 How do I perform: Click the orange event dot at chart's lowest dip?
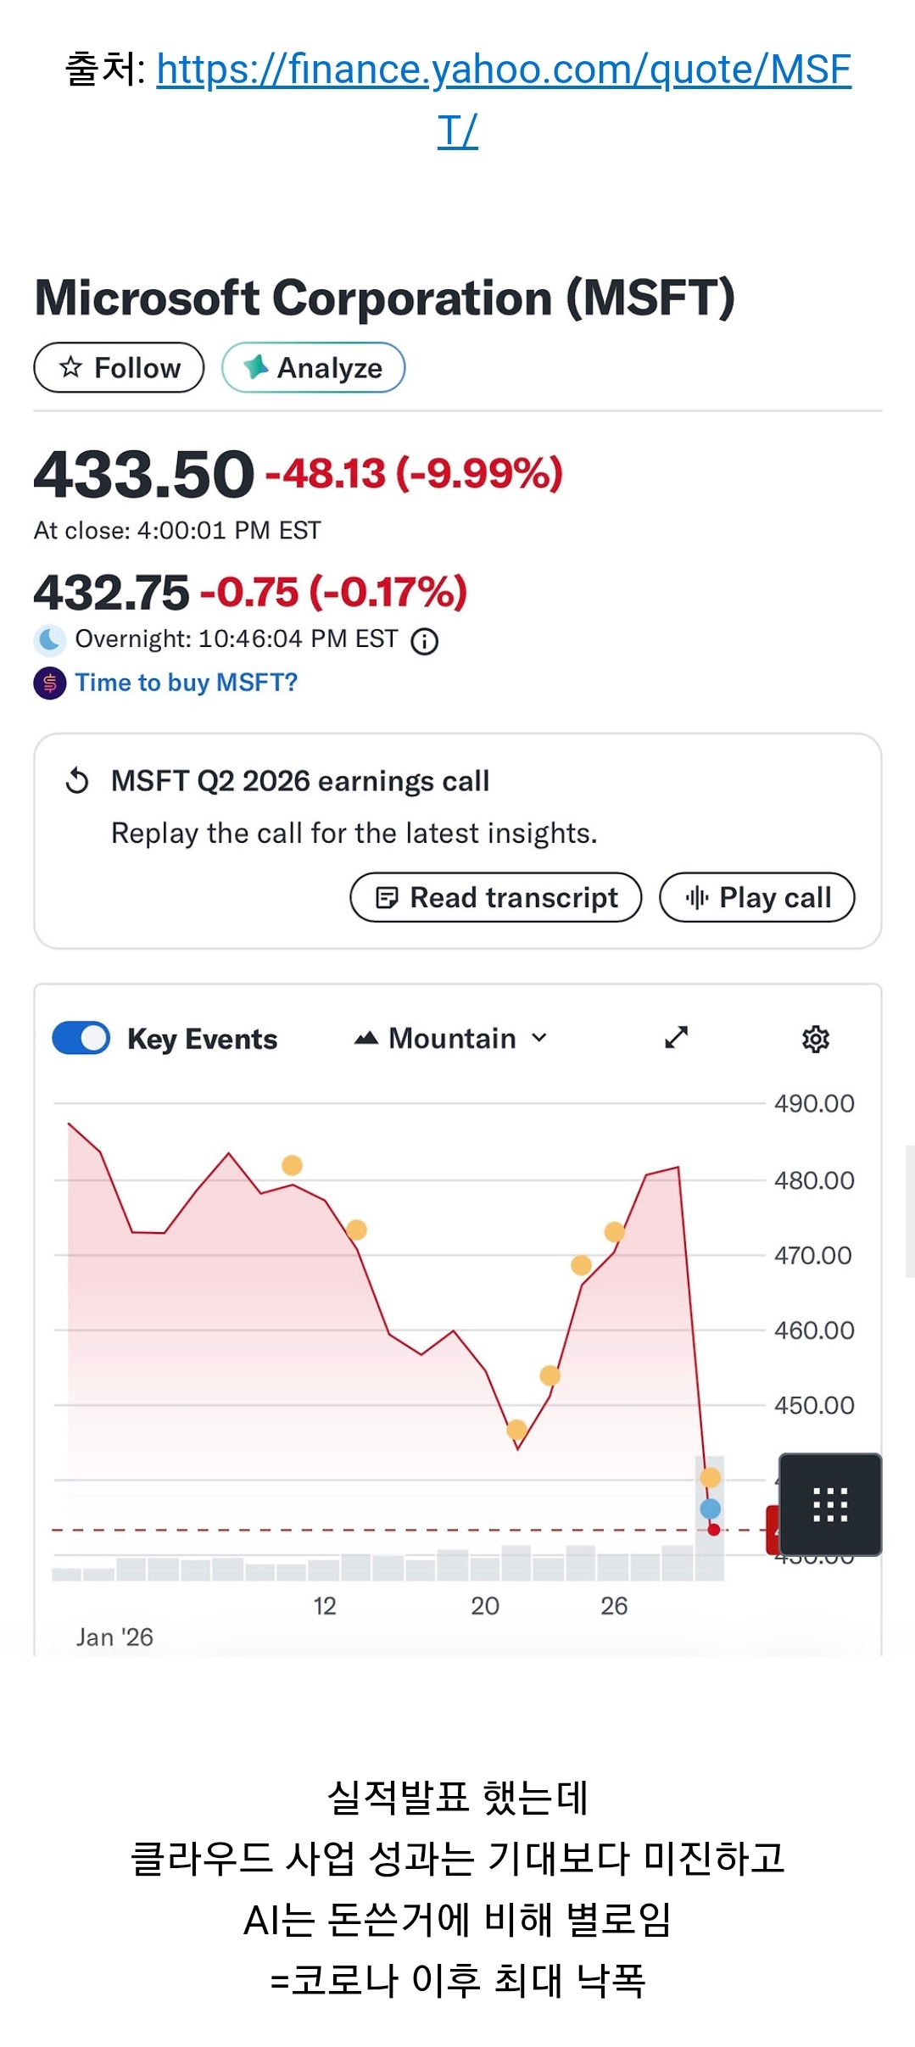click(x=516, y=1430)
